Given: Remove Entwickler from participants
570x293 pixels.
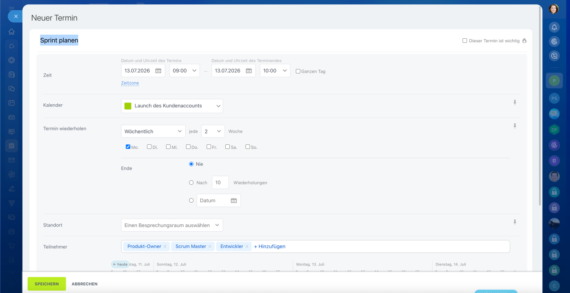Looking at the screenshot, I should 247,246.
